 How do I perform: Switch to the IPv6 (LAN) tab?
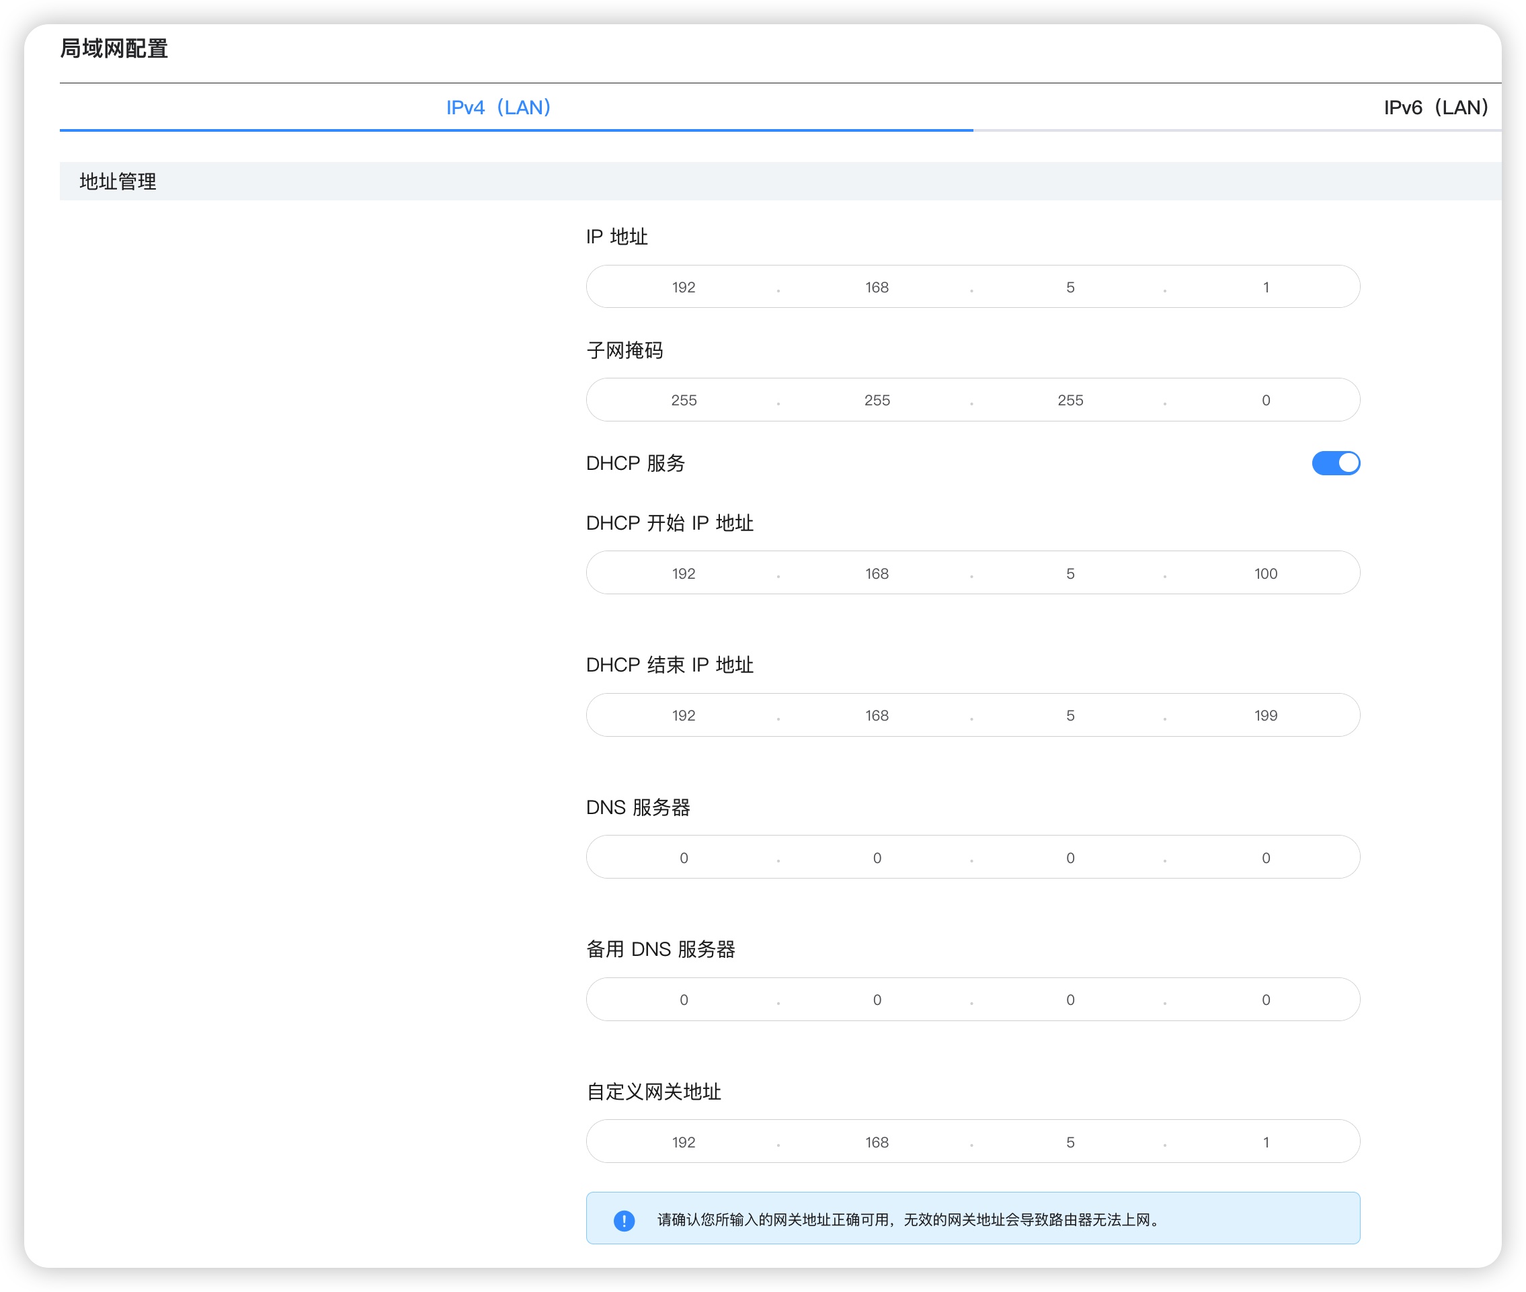(x=1435, y=108)
